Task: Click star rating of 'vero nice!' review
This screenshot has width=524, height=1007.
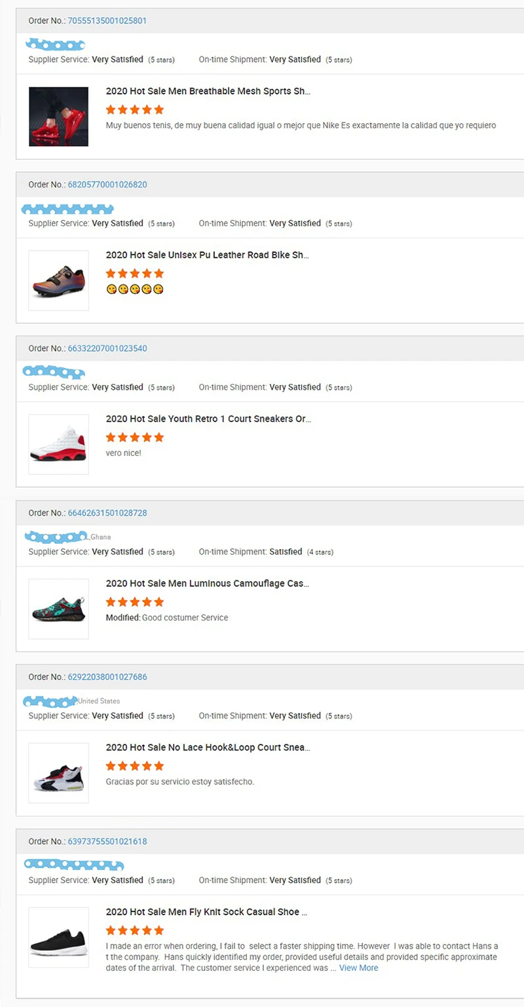Action: (x=134, y=437)
